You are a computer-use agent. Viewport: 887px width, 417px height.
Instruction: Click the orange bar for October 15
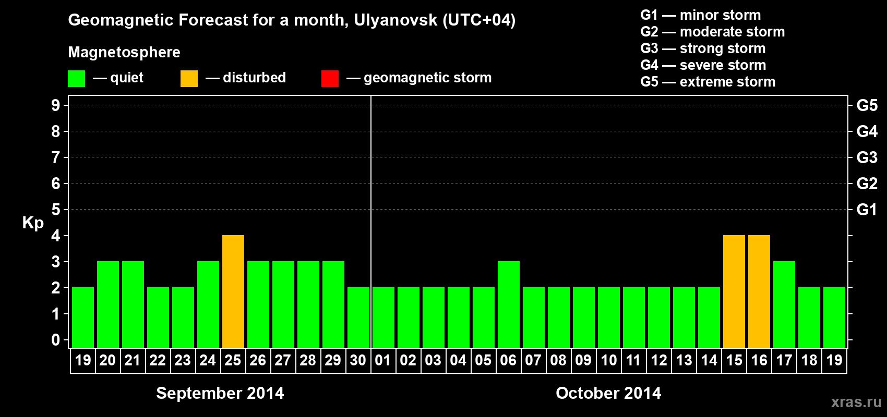(734, 292)
